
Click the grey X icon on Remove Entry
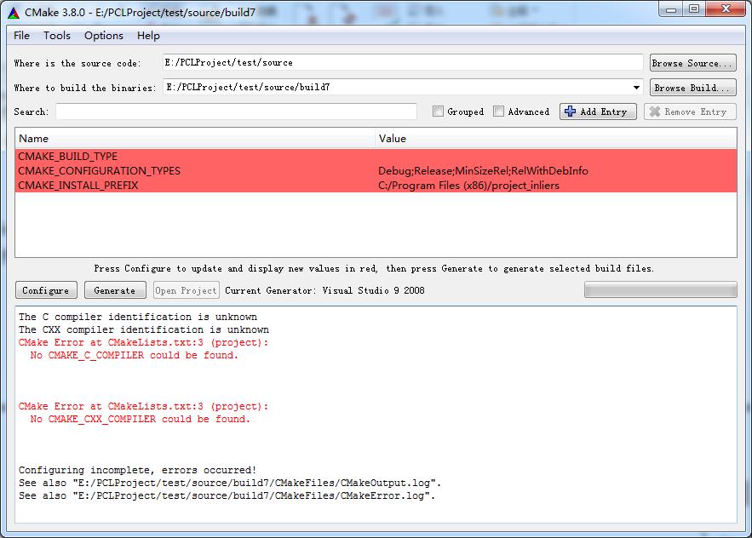[654, 112]
